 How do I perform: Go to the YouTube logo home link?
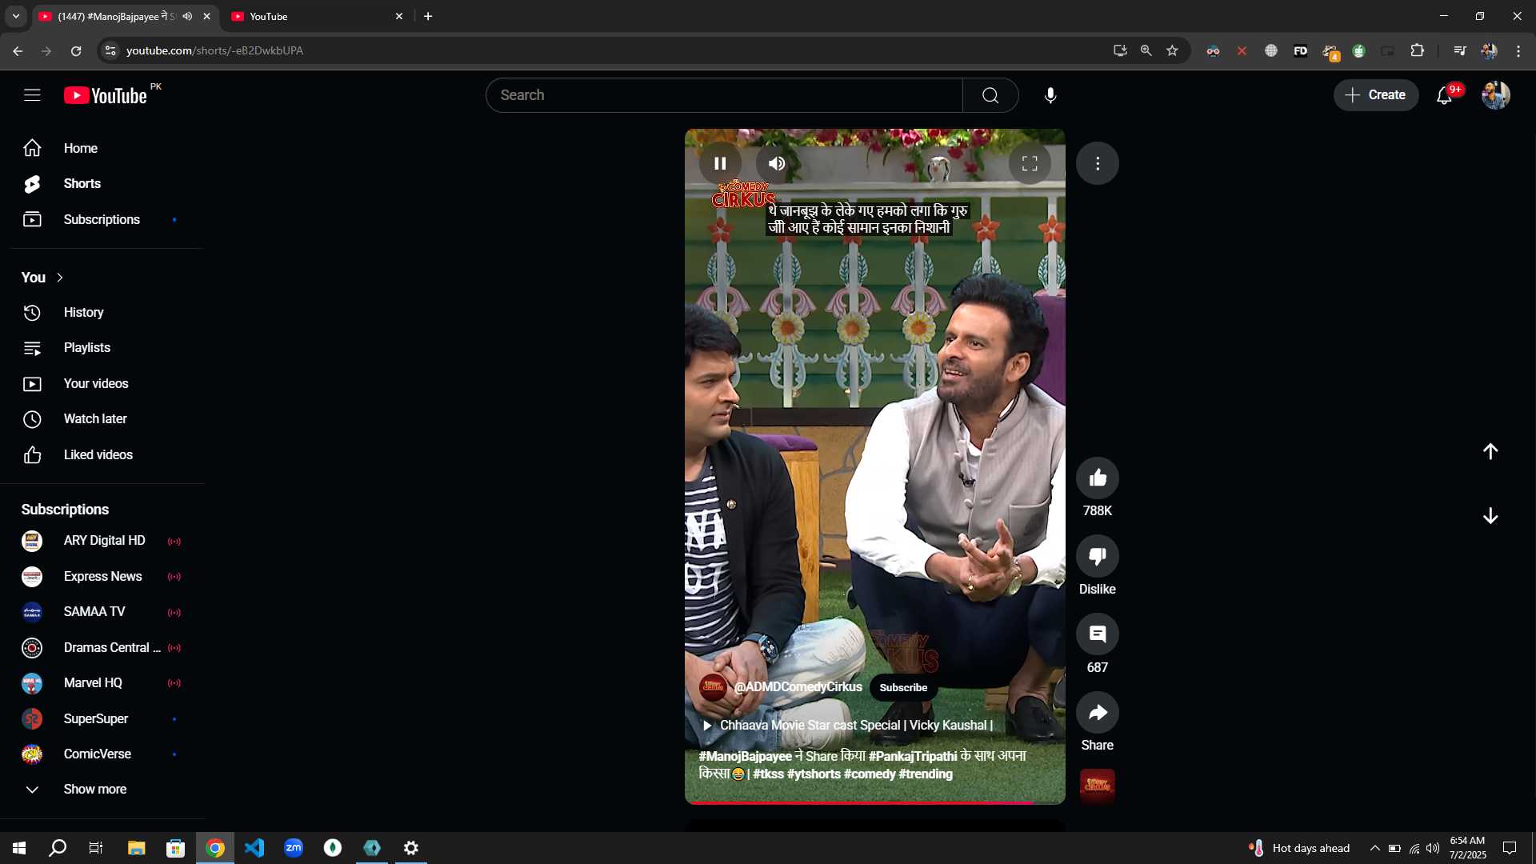pyautogui.click(x=106, y=95)
